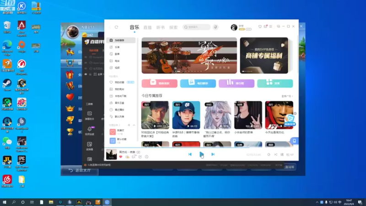Click the music search input field
Screen dimensions: 366x206
196,27
